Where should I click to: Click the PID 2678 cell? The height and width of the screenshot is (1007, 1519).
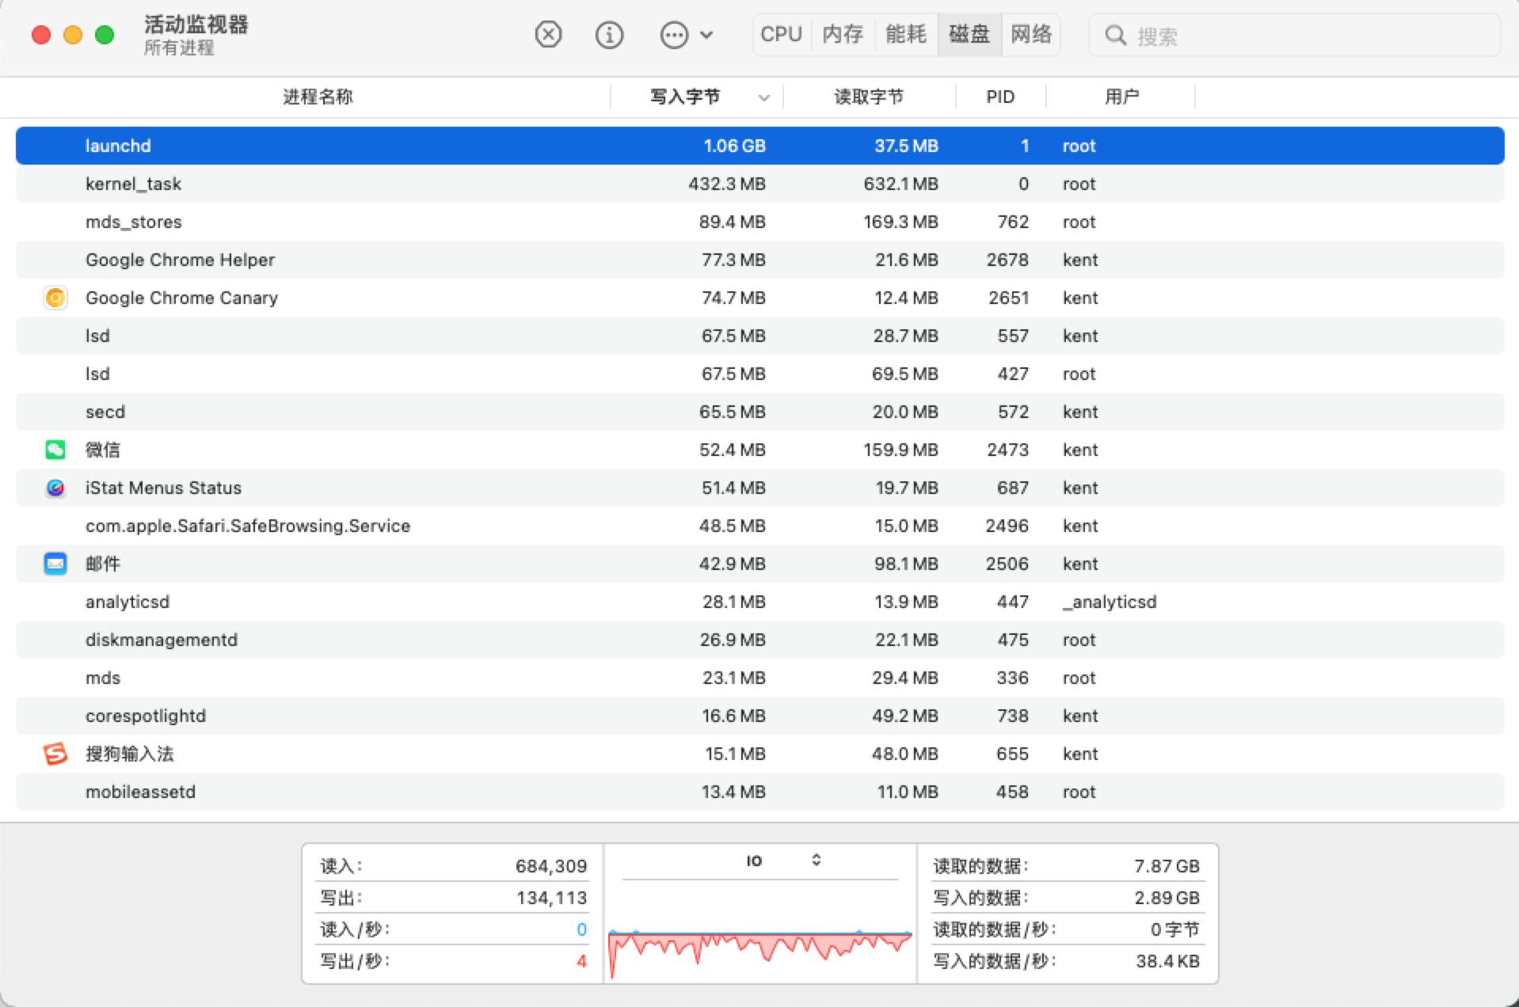tap(1007, 260)
